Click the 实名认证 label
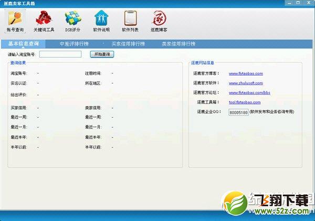The height and width of the screenshot is (221, 315). [x=19, y=83]
